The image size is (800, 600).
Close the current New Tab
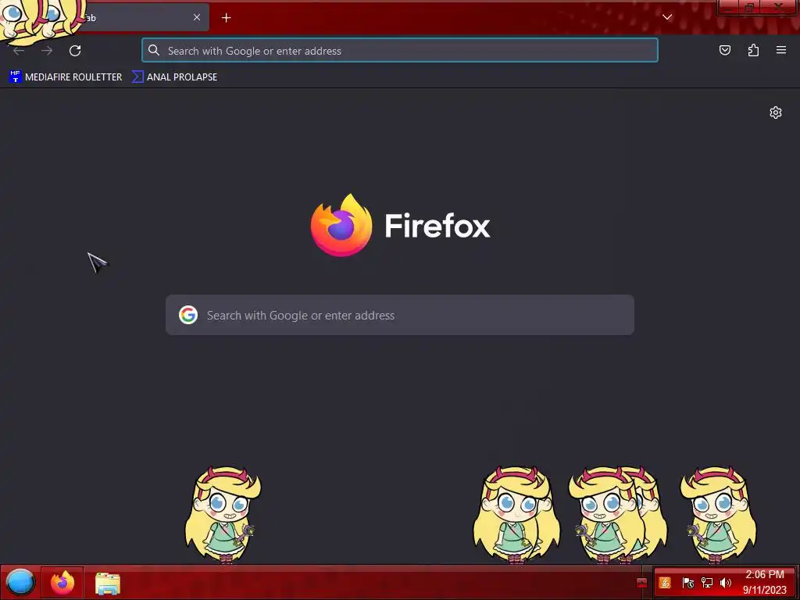197,17
